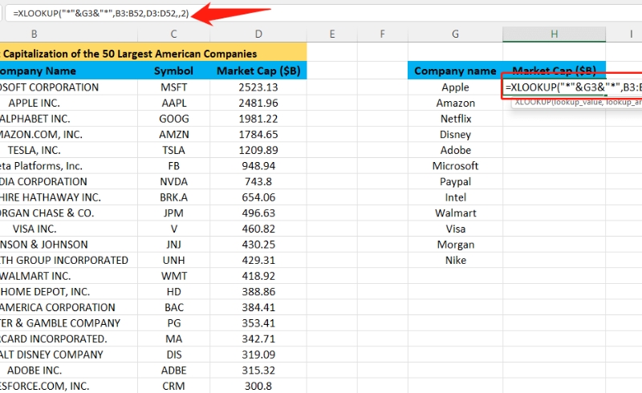Image resolution: width=642 pixels, height=393 pixels.
Task: Click market cap value 2523.13
Action: point(258,87)
